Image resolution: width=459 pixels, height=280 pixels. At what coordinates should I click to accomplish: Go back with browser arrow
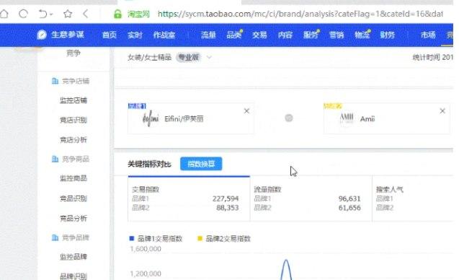[x=86, y=14]
